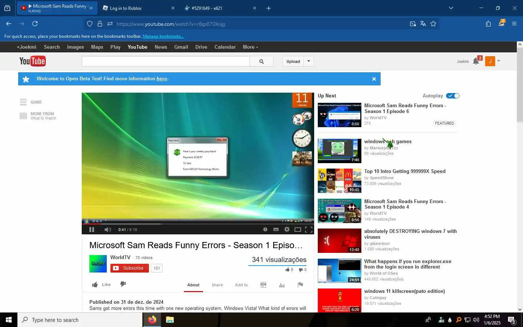Open Calendar in the Google bar
Image resolution: width=523 pixels, height=327 pixels.
(225, 47)
